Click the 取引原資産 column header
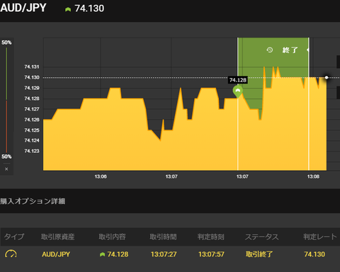The image size is (340, 272). [x=58, y=237]
